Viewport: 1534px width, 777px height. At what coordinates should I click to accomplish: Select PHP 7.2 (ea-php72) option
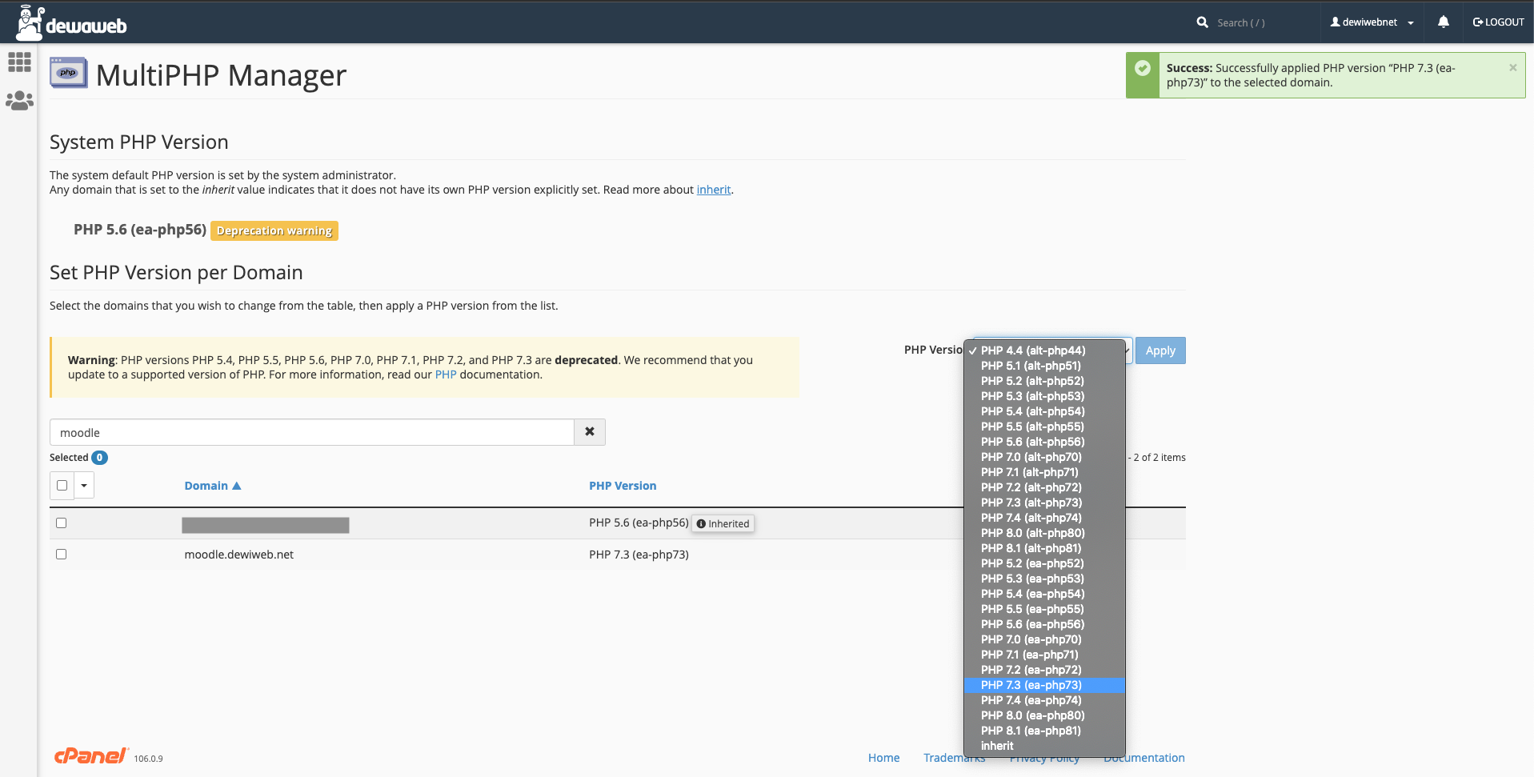[1044, 670]
